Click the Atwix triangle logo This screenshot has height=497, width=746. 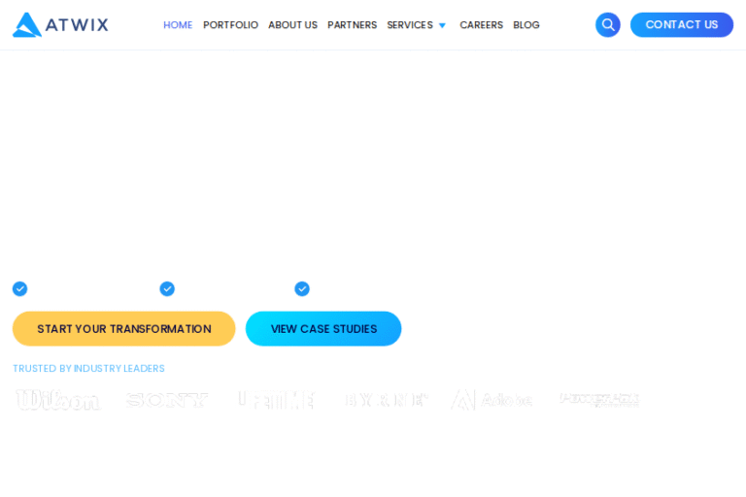pyautogui.click(x=27, y=25)
